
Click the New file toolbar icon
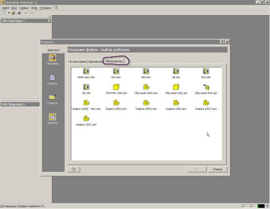pos(4,13)
